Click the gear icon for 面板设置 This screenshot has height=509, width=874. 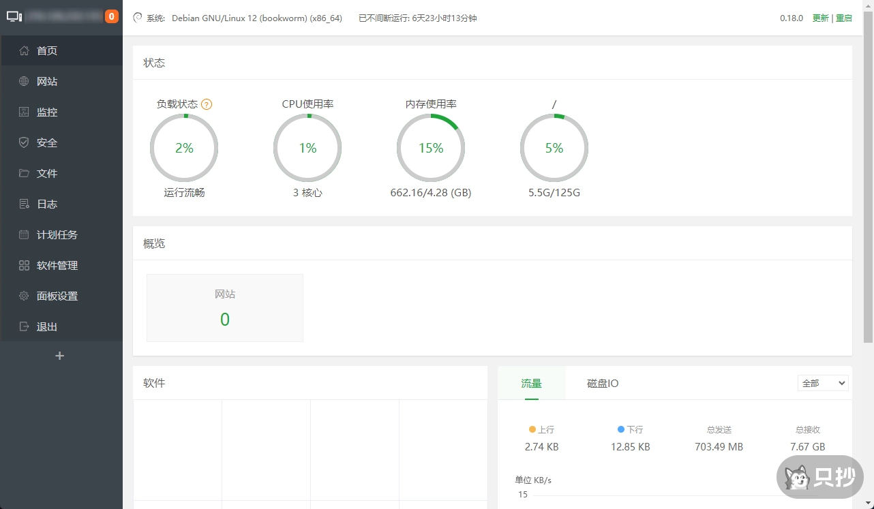pos(24,296)
